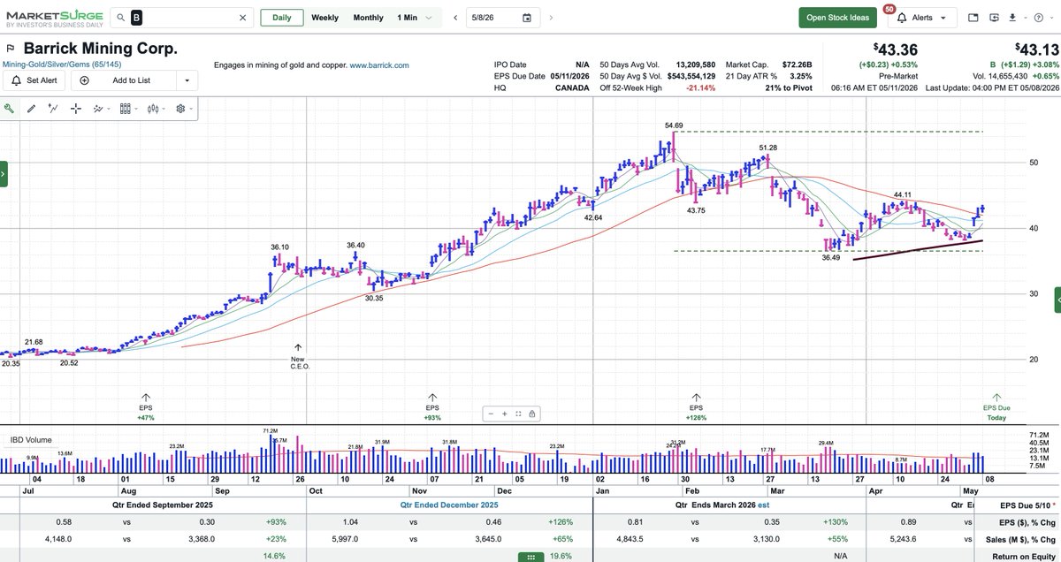This screenshot has width=1061, height=562.
Task: Click the chart columns layout icon
Action: click(x=125, y=109)
